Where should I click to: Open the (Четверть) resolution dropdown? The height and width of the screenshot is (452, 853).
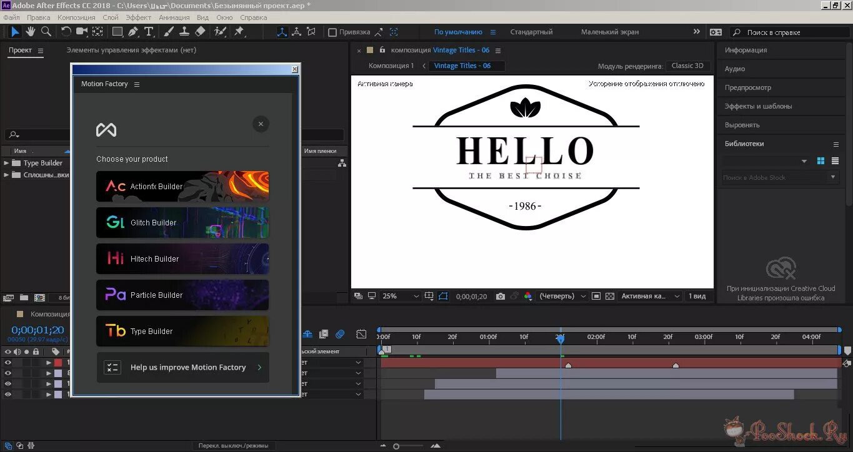coord(562,297)
